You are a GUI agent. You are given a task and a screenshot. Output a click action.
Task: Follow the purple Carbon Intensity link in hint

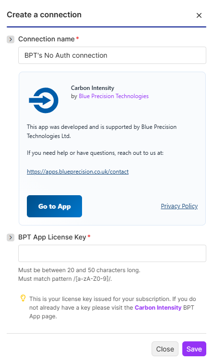[x=158, y=308]
